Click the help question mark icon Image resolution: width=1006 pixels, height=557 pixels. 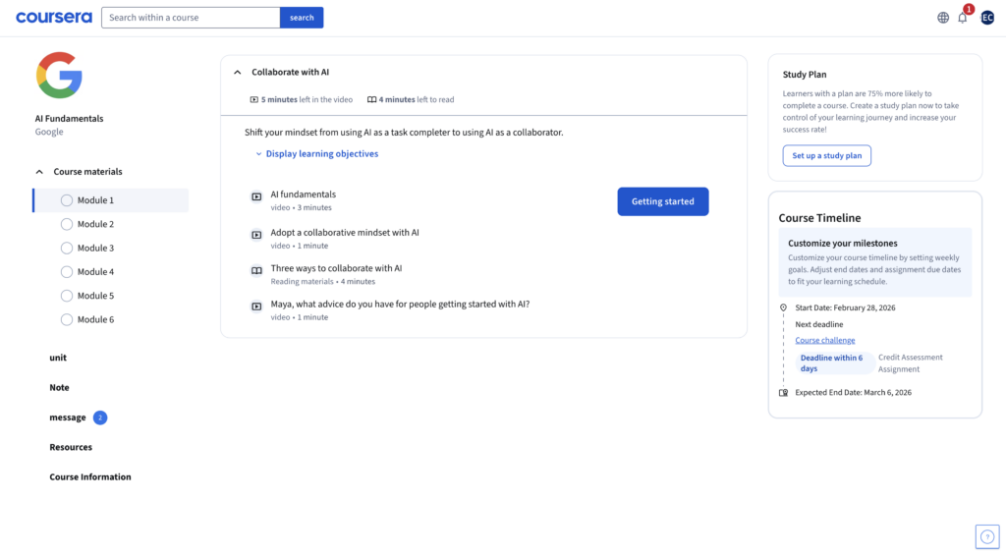987,536
